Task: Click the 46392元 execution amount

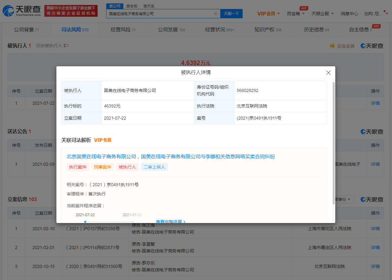Action: [x=112, y=106]
